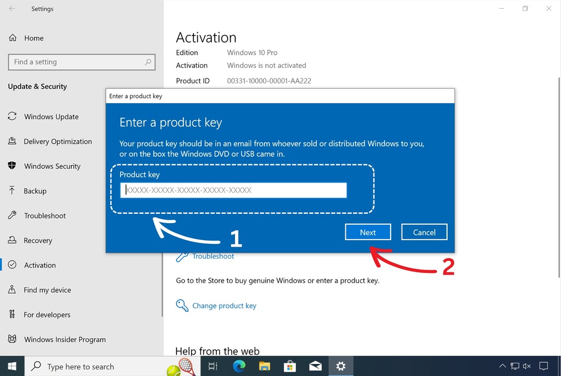Open Microsoft Store from taskbar
Screen dimensions: 561x376
click(290, 366)
